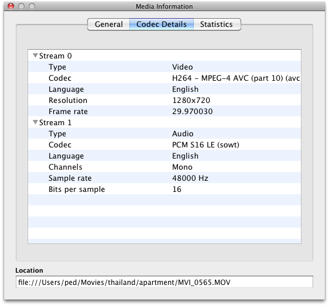Select the Type Video row
This screenshot has height=306, width=329.
pyautogui.click(x=164, y=67)
